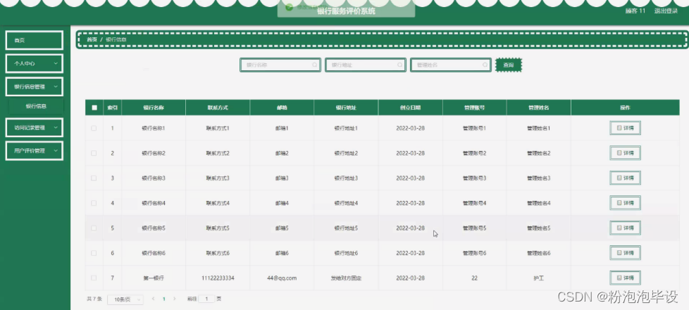Screen dimensions: 689x310
Task: Open 详情 for 银行名称4 row
Action: click(x=626, y=203)
